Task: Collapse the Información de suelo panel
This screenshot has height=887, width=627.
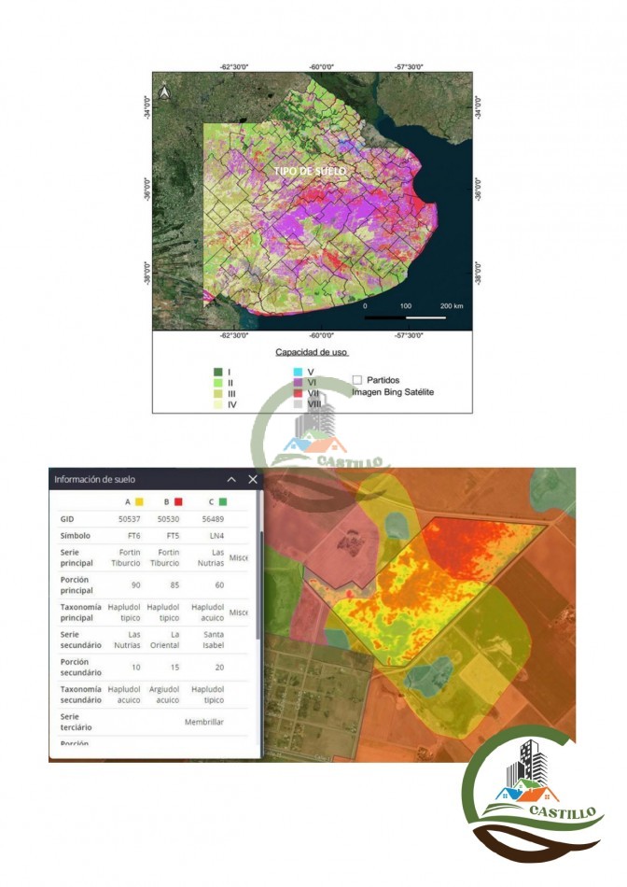Action: pyautogui.click(x=231, y=479)
